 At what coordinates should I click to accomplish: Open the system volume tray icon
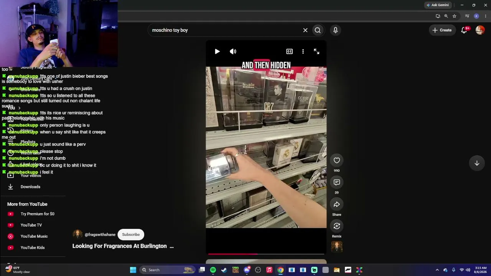pos(468,270)
